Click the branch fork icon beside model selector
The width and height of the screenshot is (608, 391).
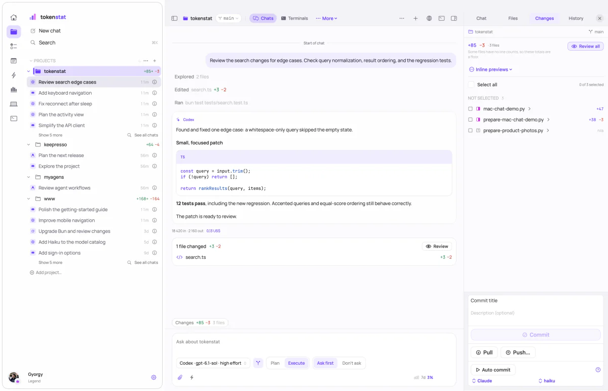[258, 363]
